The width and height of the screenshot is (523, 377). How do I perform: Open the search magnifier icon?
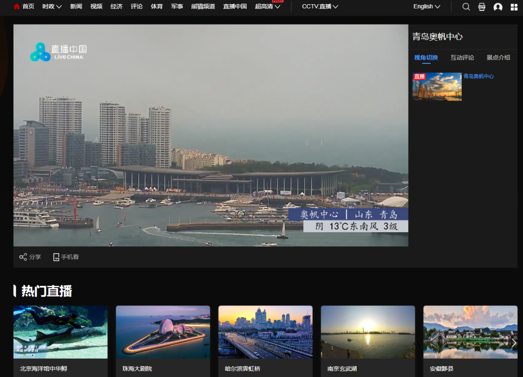pyautogui.click(x=466, y=7)
